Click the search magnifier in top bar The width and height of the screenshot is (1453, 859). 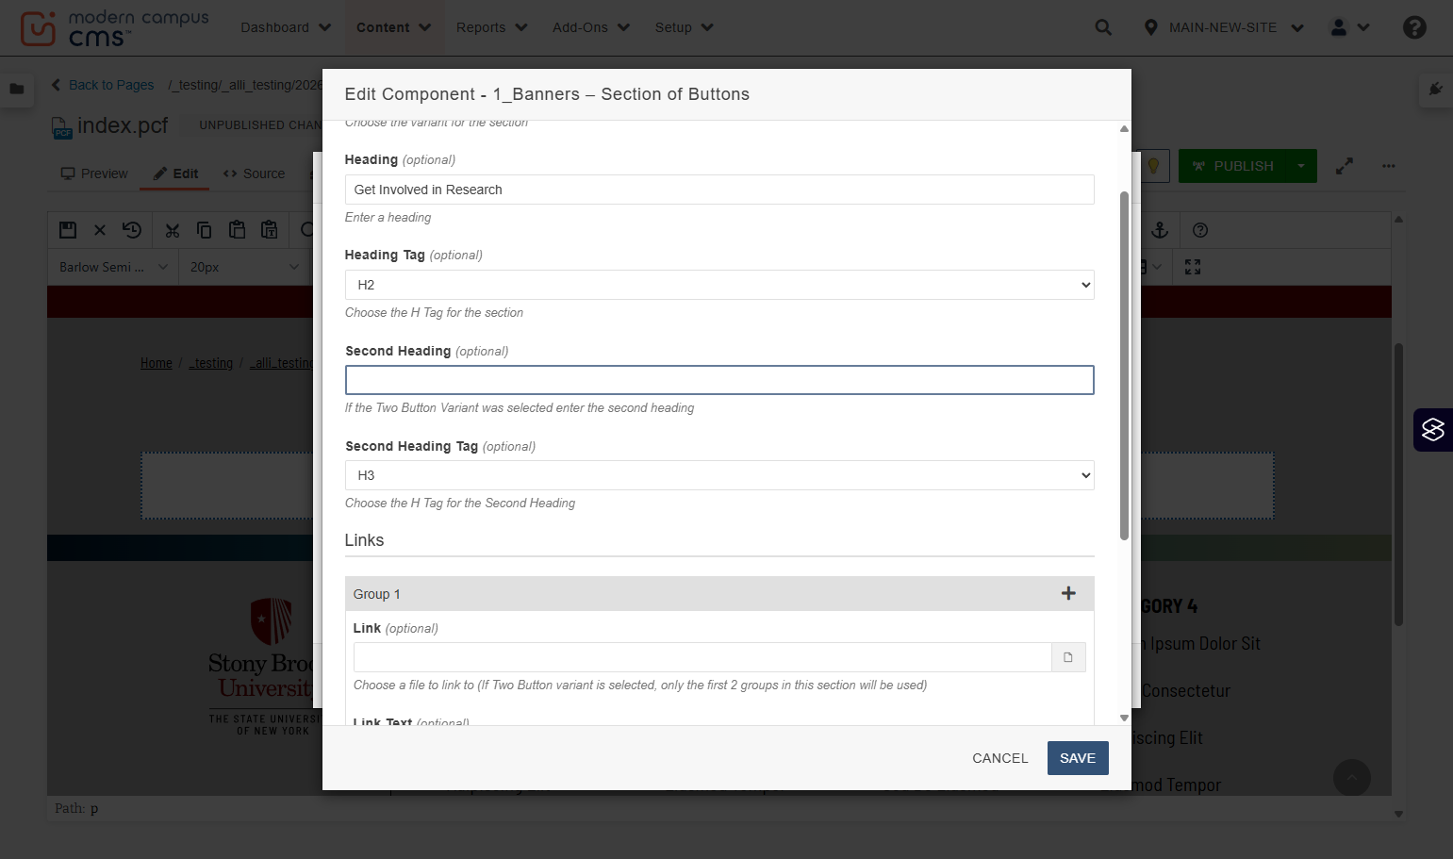pyautogui.click(x=1103, y=27)
